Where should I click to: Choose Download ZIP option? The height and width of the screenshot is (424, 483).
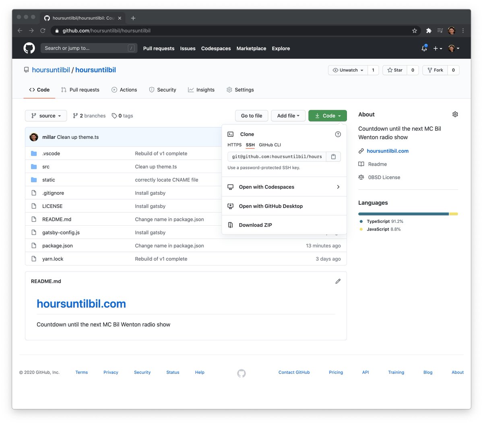pos(284,225)
